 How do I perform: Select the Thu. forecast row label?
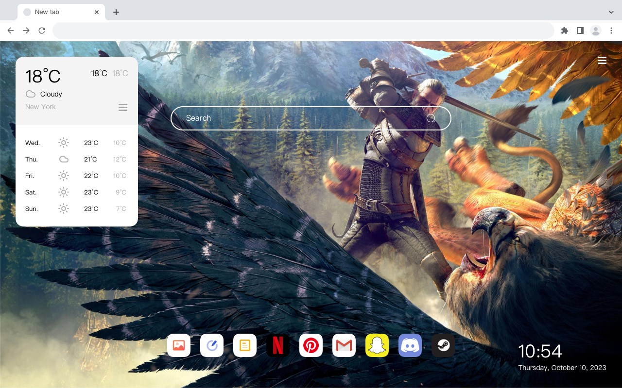32,159
